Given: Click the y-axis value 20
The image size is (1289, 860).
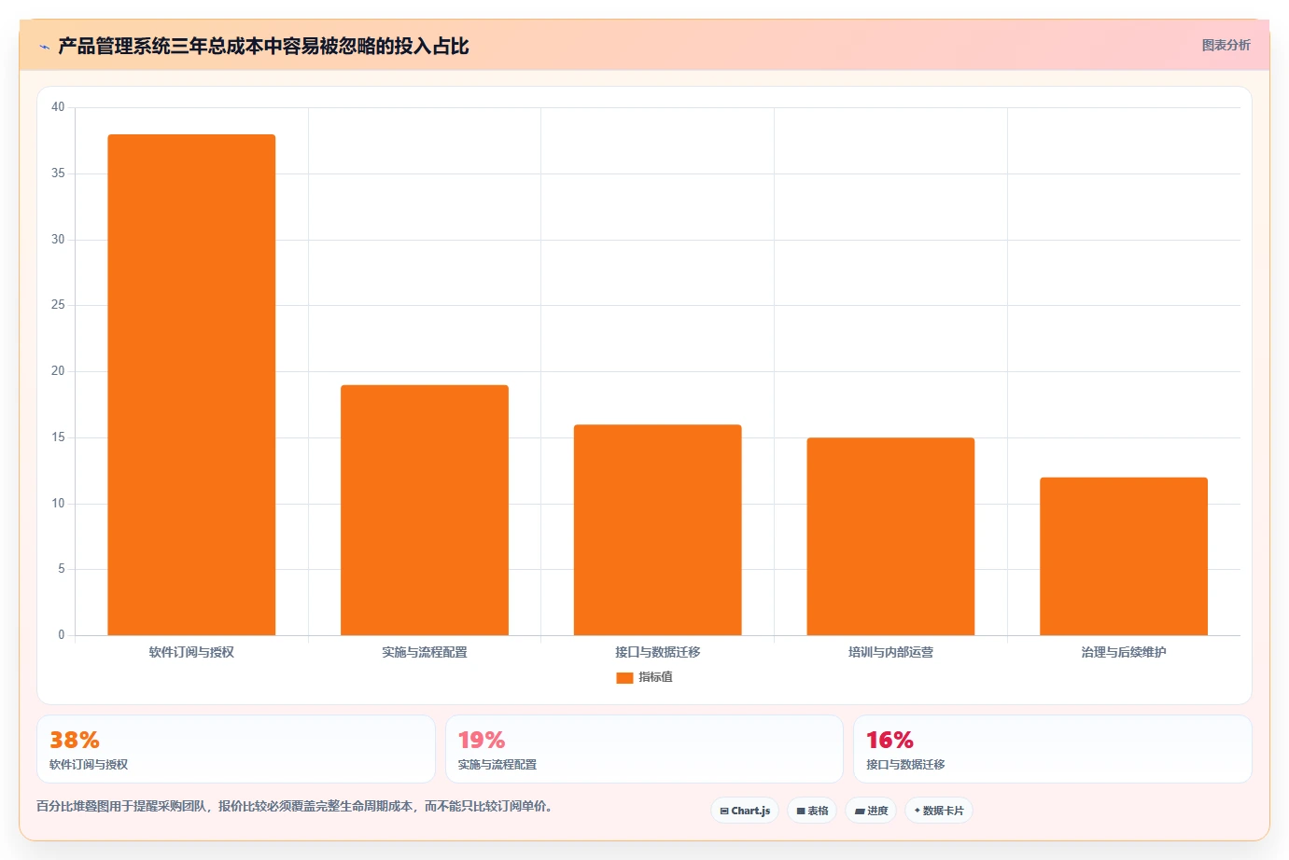Looking at the screenshot, I should 58,371.
